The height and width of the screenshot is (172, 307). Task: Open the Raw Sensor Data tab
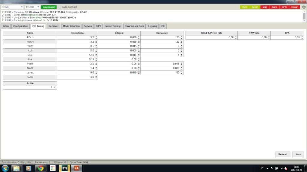pyautogui.click(x=134, y=26)
